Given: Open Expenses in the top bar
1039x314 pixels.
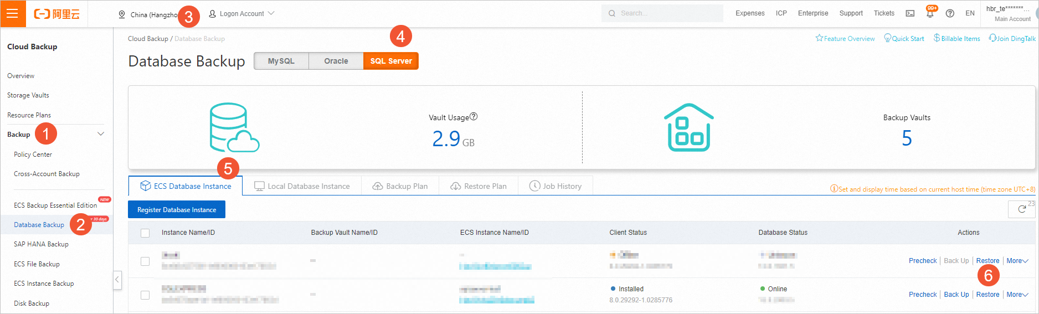Looking at the screenshot, I should click(750, 13).
